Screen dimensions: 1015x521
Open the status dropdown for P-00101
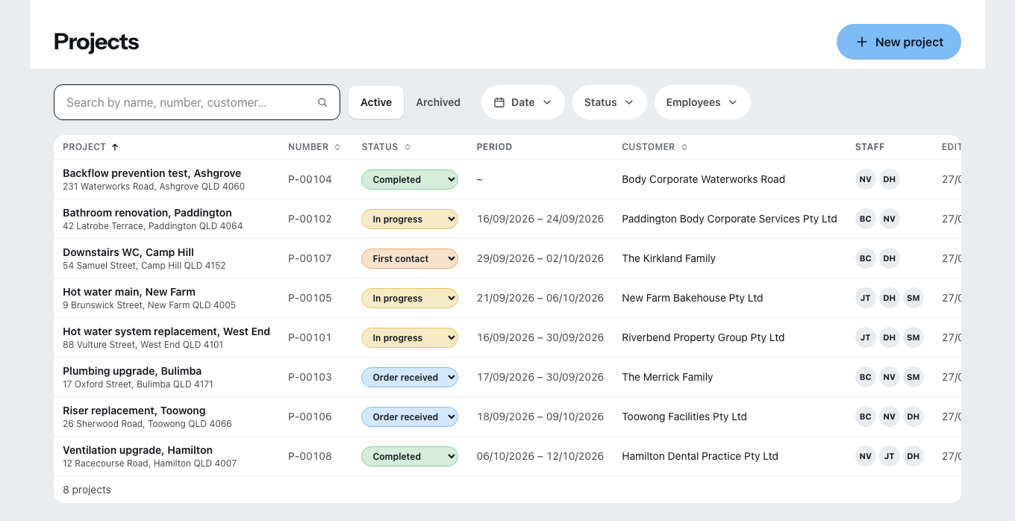410,337
